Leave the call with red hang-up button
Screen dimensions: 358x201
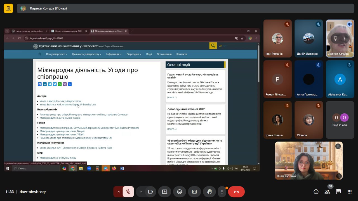[236, 192]
